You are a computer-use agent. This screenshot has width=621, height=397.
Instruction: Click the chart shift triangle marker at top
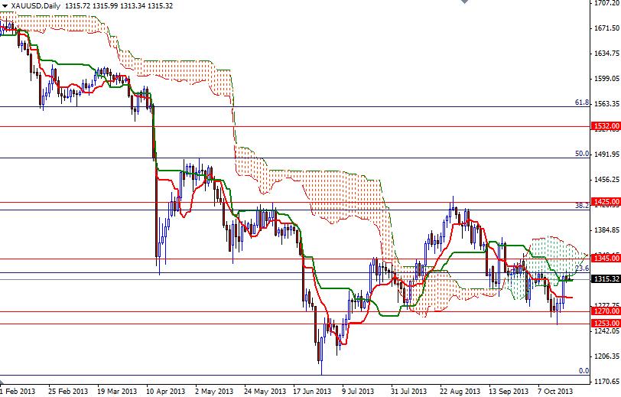point(464,2)
